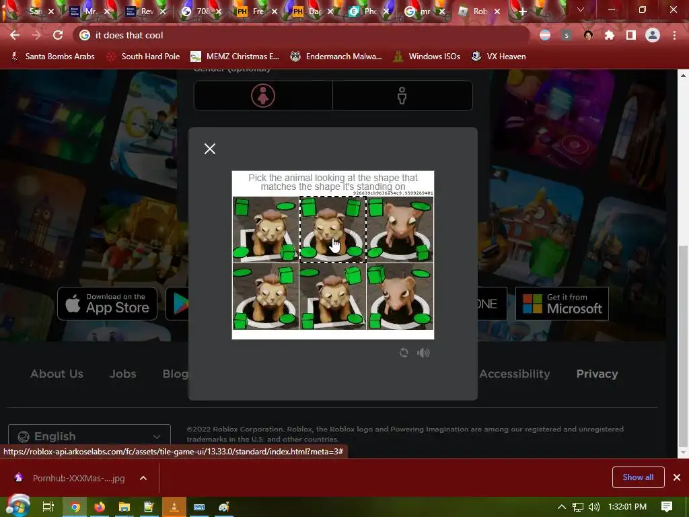Select the male gender icon
The height and width of the screenshot is (517, 689).
click(402, 96)
